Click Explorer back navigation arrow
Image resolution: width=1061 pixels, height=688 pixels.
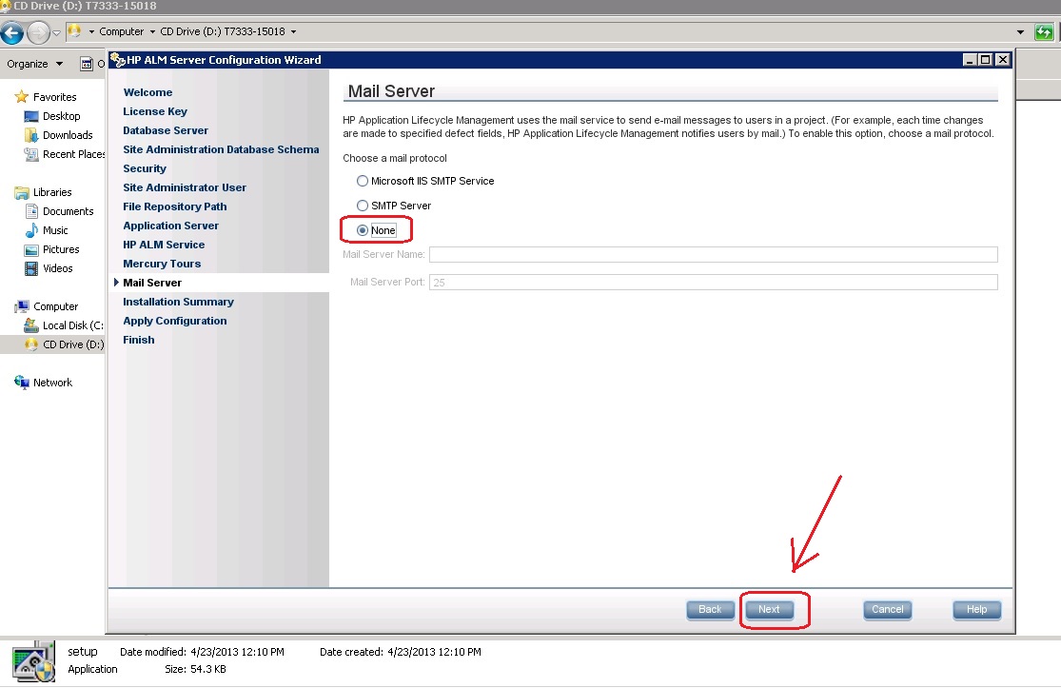[12, 31]
